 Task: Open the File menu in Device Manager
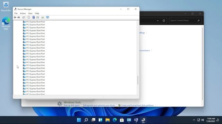(16, 13)
